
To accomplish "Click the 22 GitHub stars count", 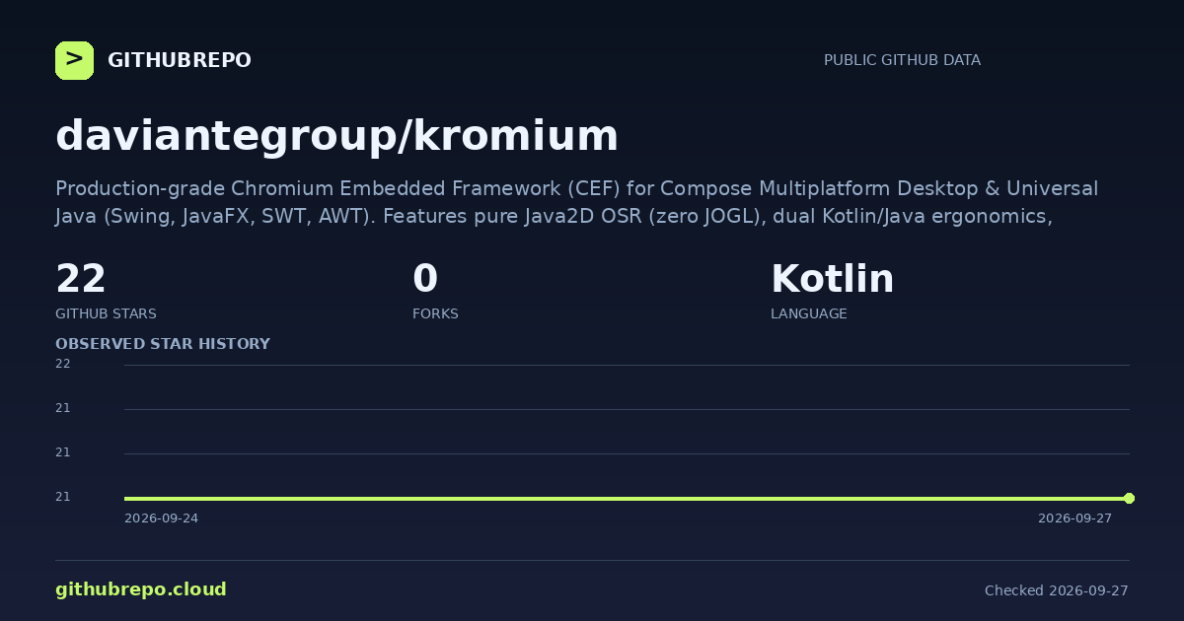I will [x=81, y=279].
